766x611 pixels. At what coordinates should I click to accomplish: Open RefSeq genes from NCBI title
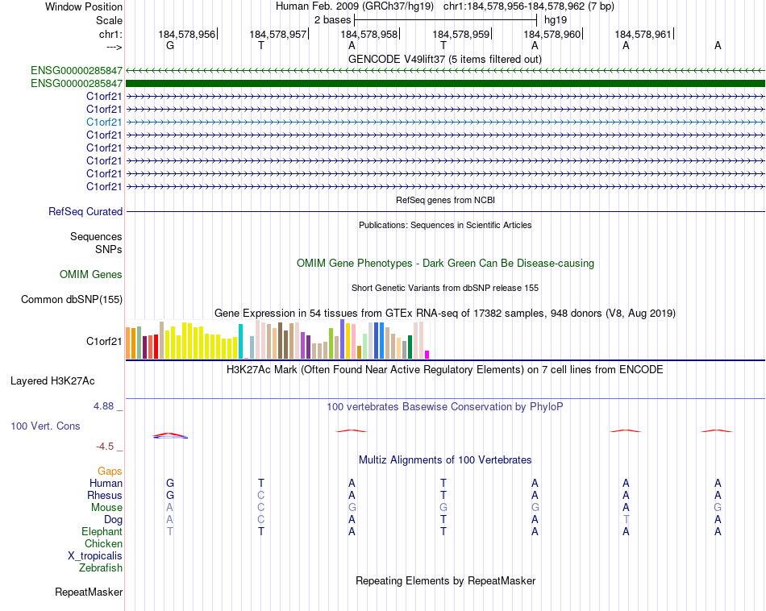(x=445, y=200)
